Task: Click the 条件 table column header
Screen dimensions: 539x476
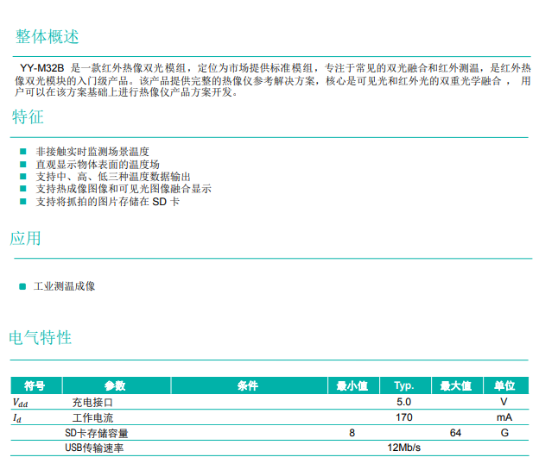Action: [x=247, y=385]
